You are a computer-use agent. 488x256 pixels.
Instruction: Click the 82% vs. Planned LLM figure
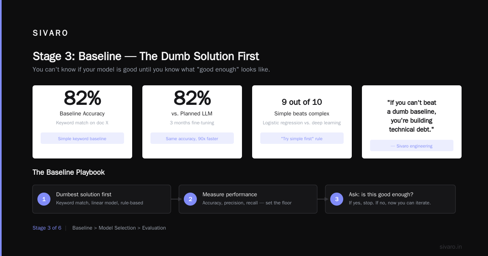coord(192,98)
